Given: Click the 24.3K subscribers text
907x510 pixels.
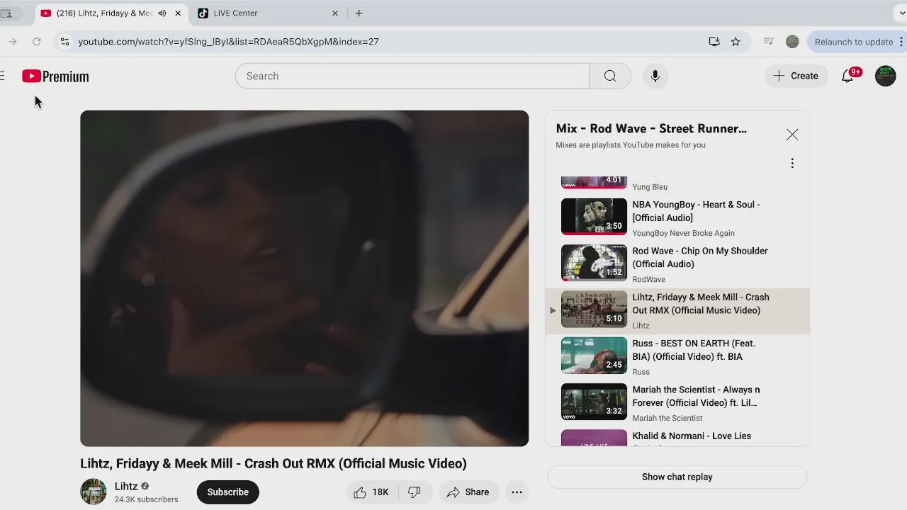Looking at the screenshot, I should coord(146,499).
